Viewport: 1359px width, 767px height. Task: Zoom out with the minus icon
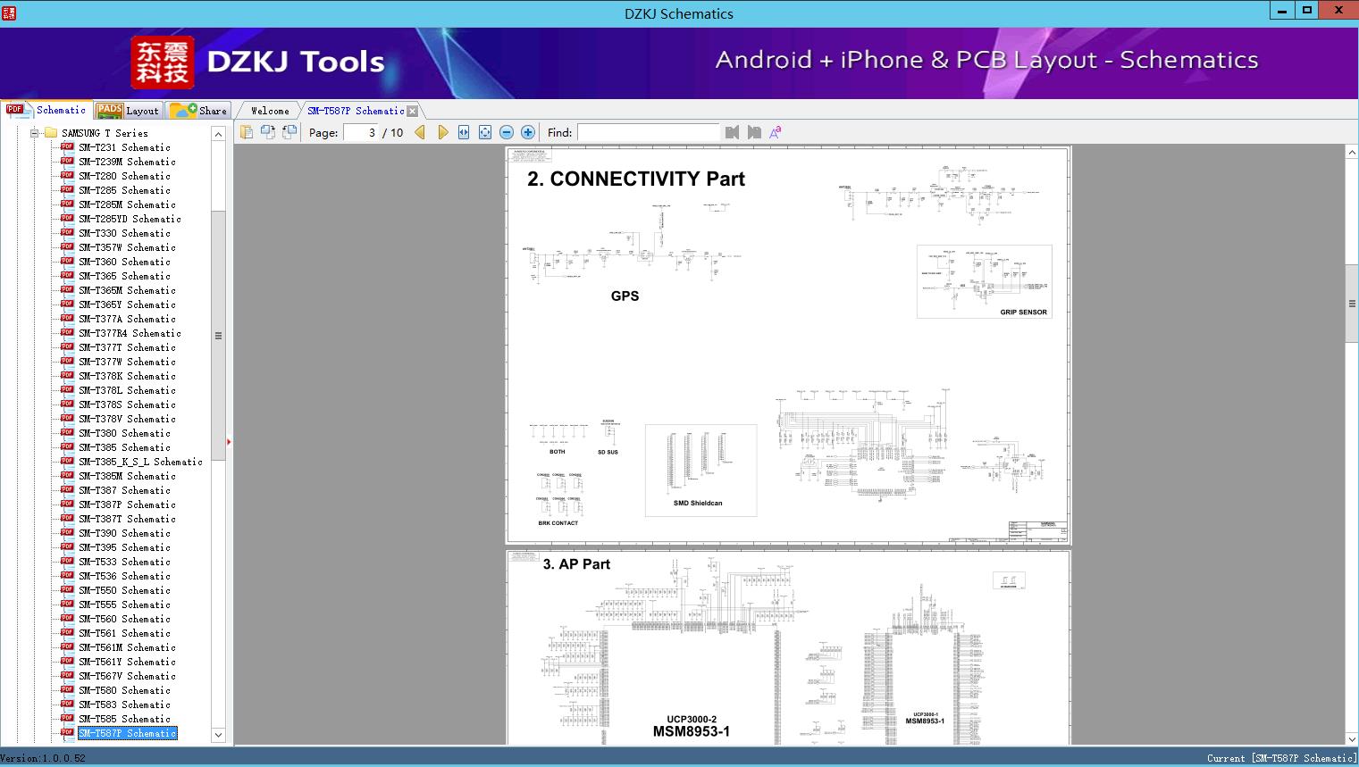pos(507,132)
